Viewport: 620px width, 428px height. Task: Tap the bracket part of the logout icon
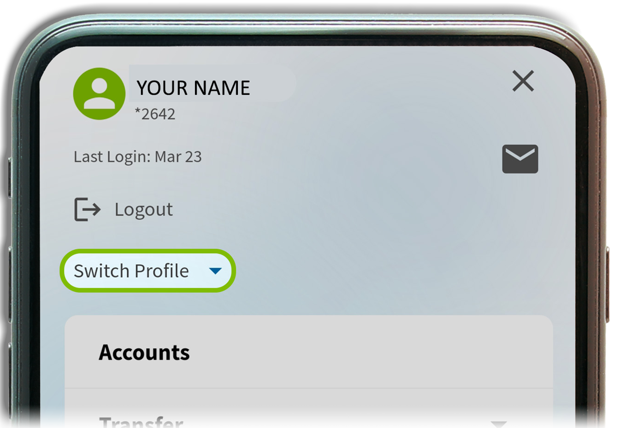tap(81, 209)
